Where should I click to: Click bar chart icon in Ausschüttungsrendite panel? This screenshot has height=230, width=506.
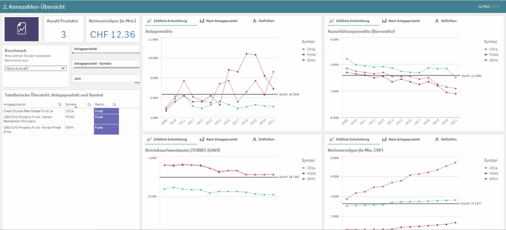pyautogui.click(x=384, y=21)
